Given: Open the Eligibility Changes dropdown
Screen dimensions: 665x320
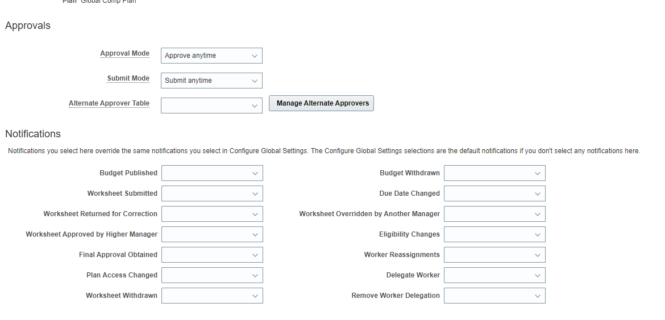Looking at the screenshot, I should coord(494,234).
